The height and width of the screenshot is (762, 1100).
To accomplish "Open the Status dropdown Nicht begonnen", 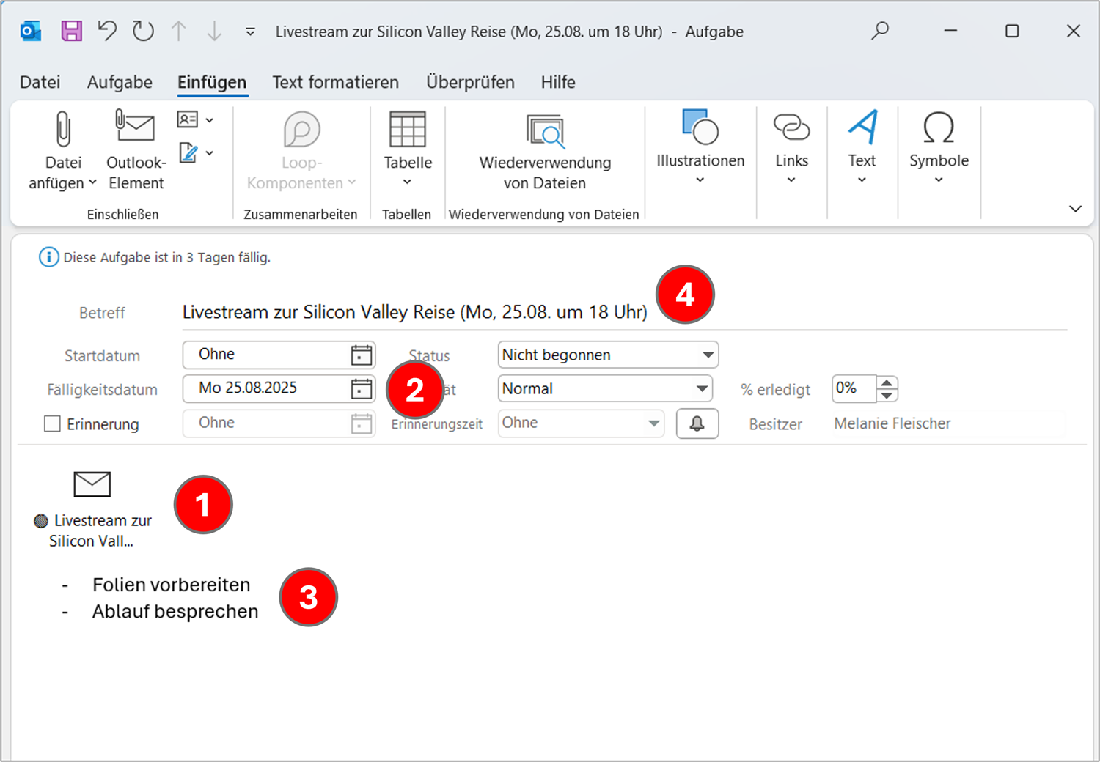I will click(608, 355).
